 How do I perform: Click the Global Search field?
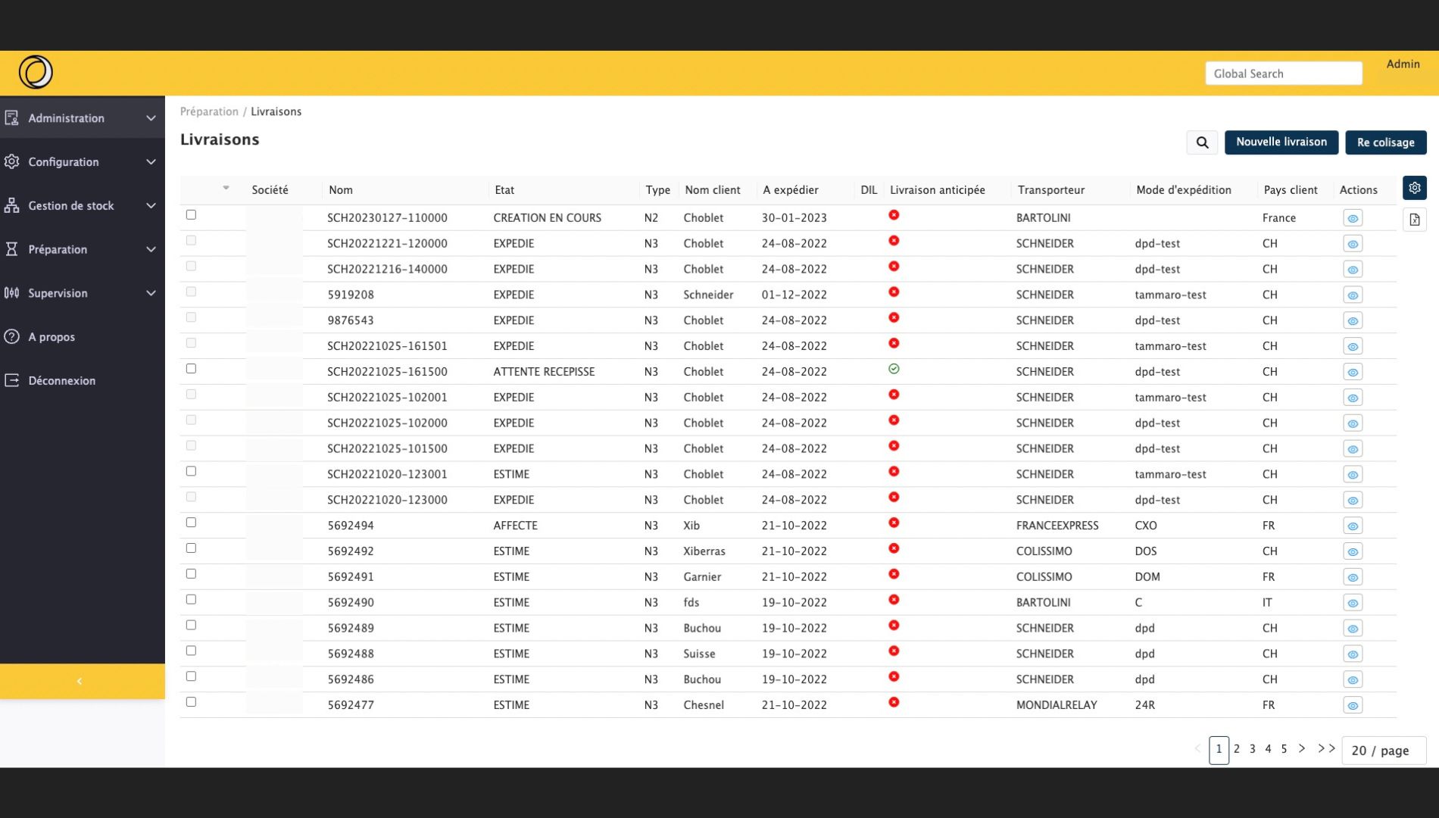[1283, 73]
